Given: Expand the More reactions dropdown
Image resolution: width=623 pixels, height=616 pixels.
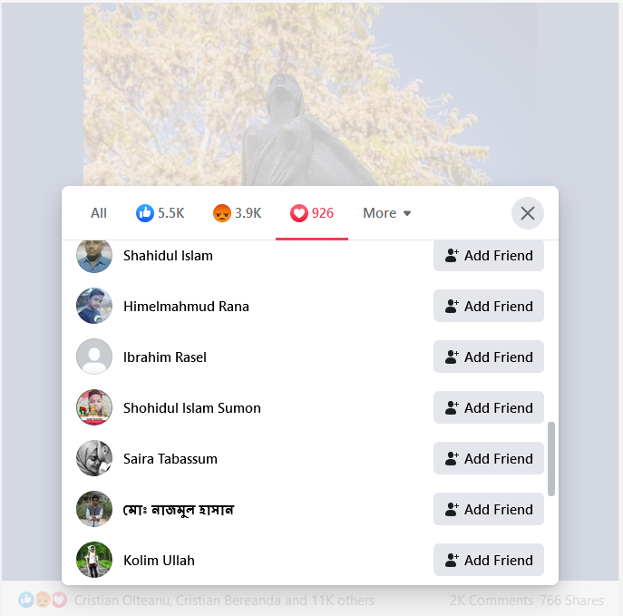Looking at the screenshot, I should (x=387, y=213).
